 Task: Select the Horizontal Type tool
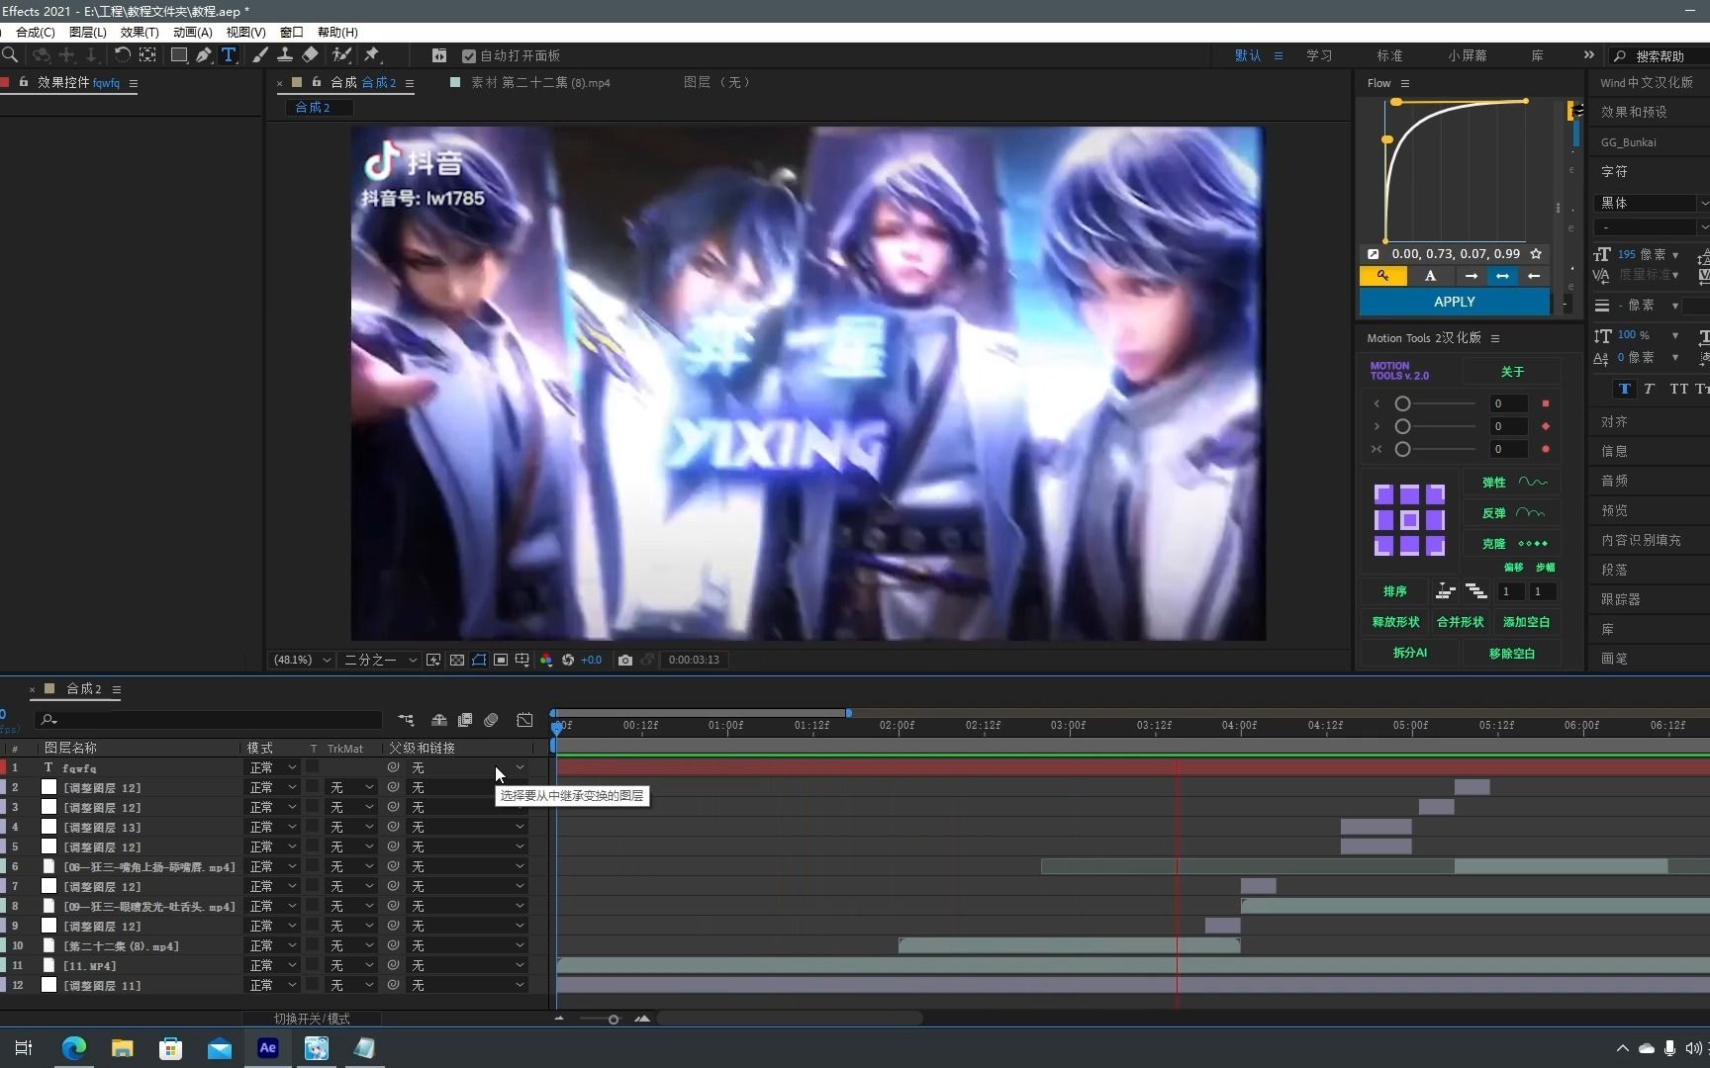[x=229, y=55]
